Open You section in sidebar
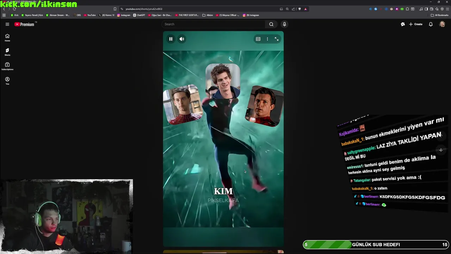 (x=7, y=81)
